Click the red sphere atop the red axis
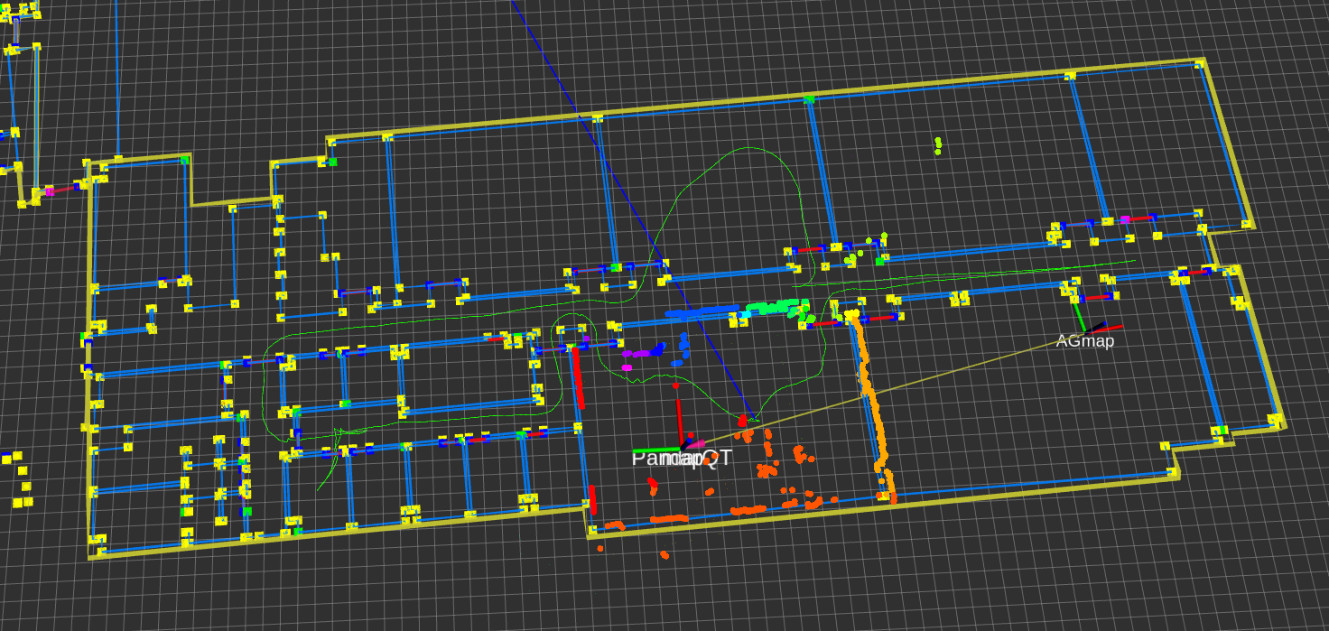 click(675, 385)
